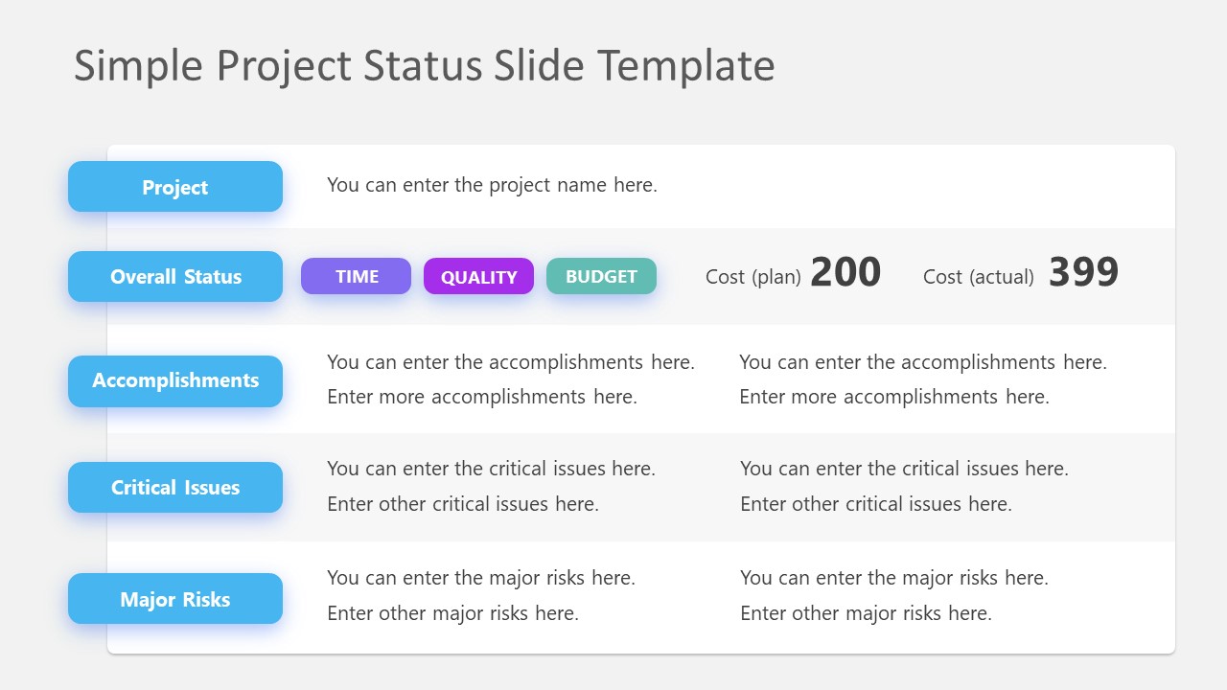Click the Project label button
Screen dimensions: 1227x690
click(175, 187)
